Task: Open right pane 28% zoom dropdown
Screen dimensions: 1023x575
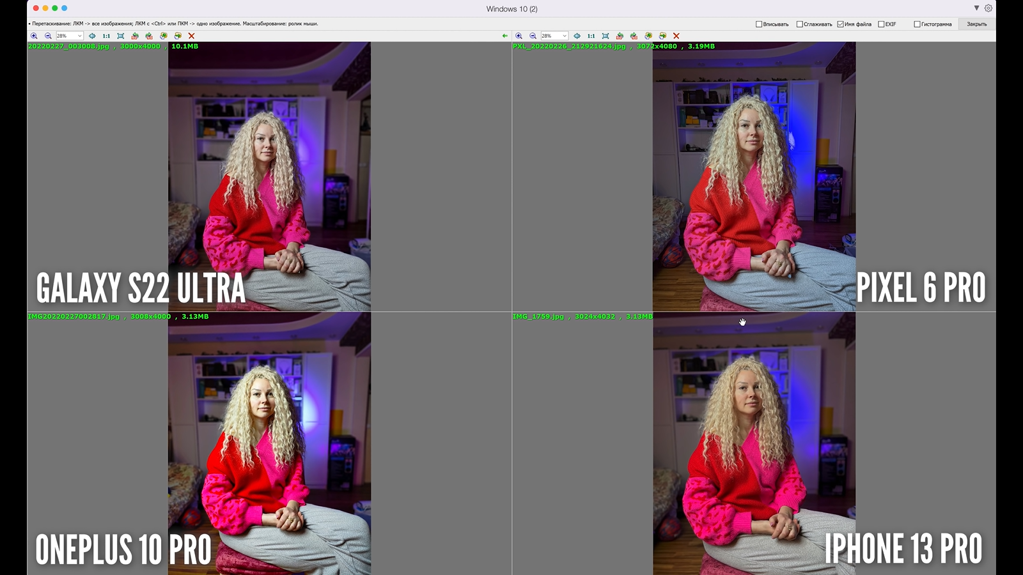Action: [564, 36]
